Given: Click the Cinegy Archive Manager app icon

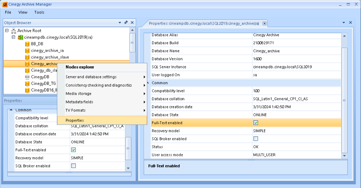Looking at the screenshot, I should click(x=5, y=4).
